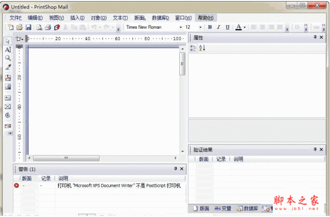
Task: Select the Zoom magnifier tool
Action: coord(8,58)
